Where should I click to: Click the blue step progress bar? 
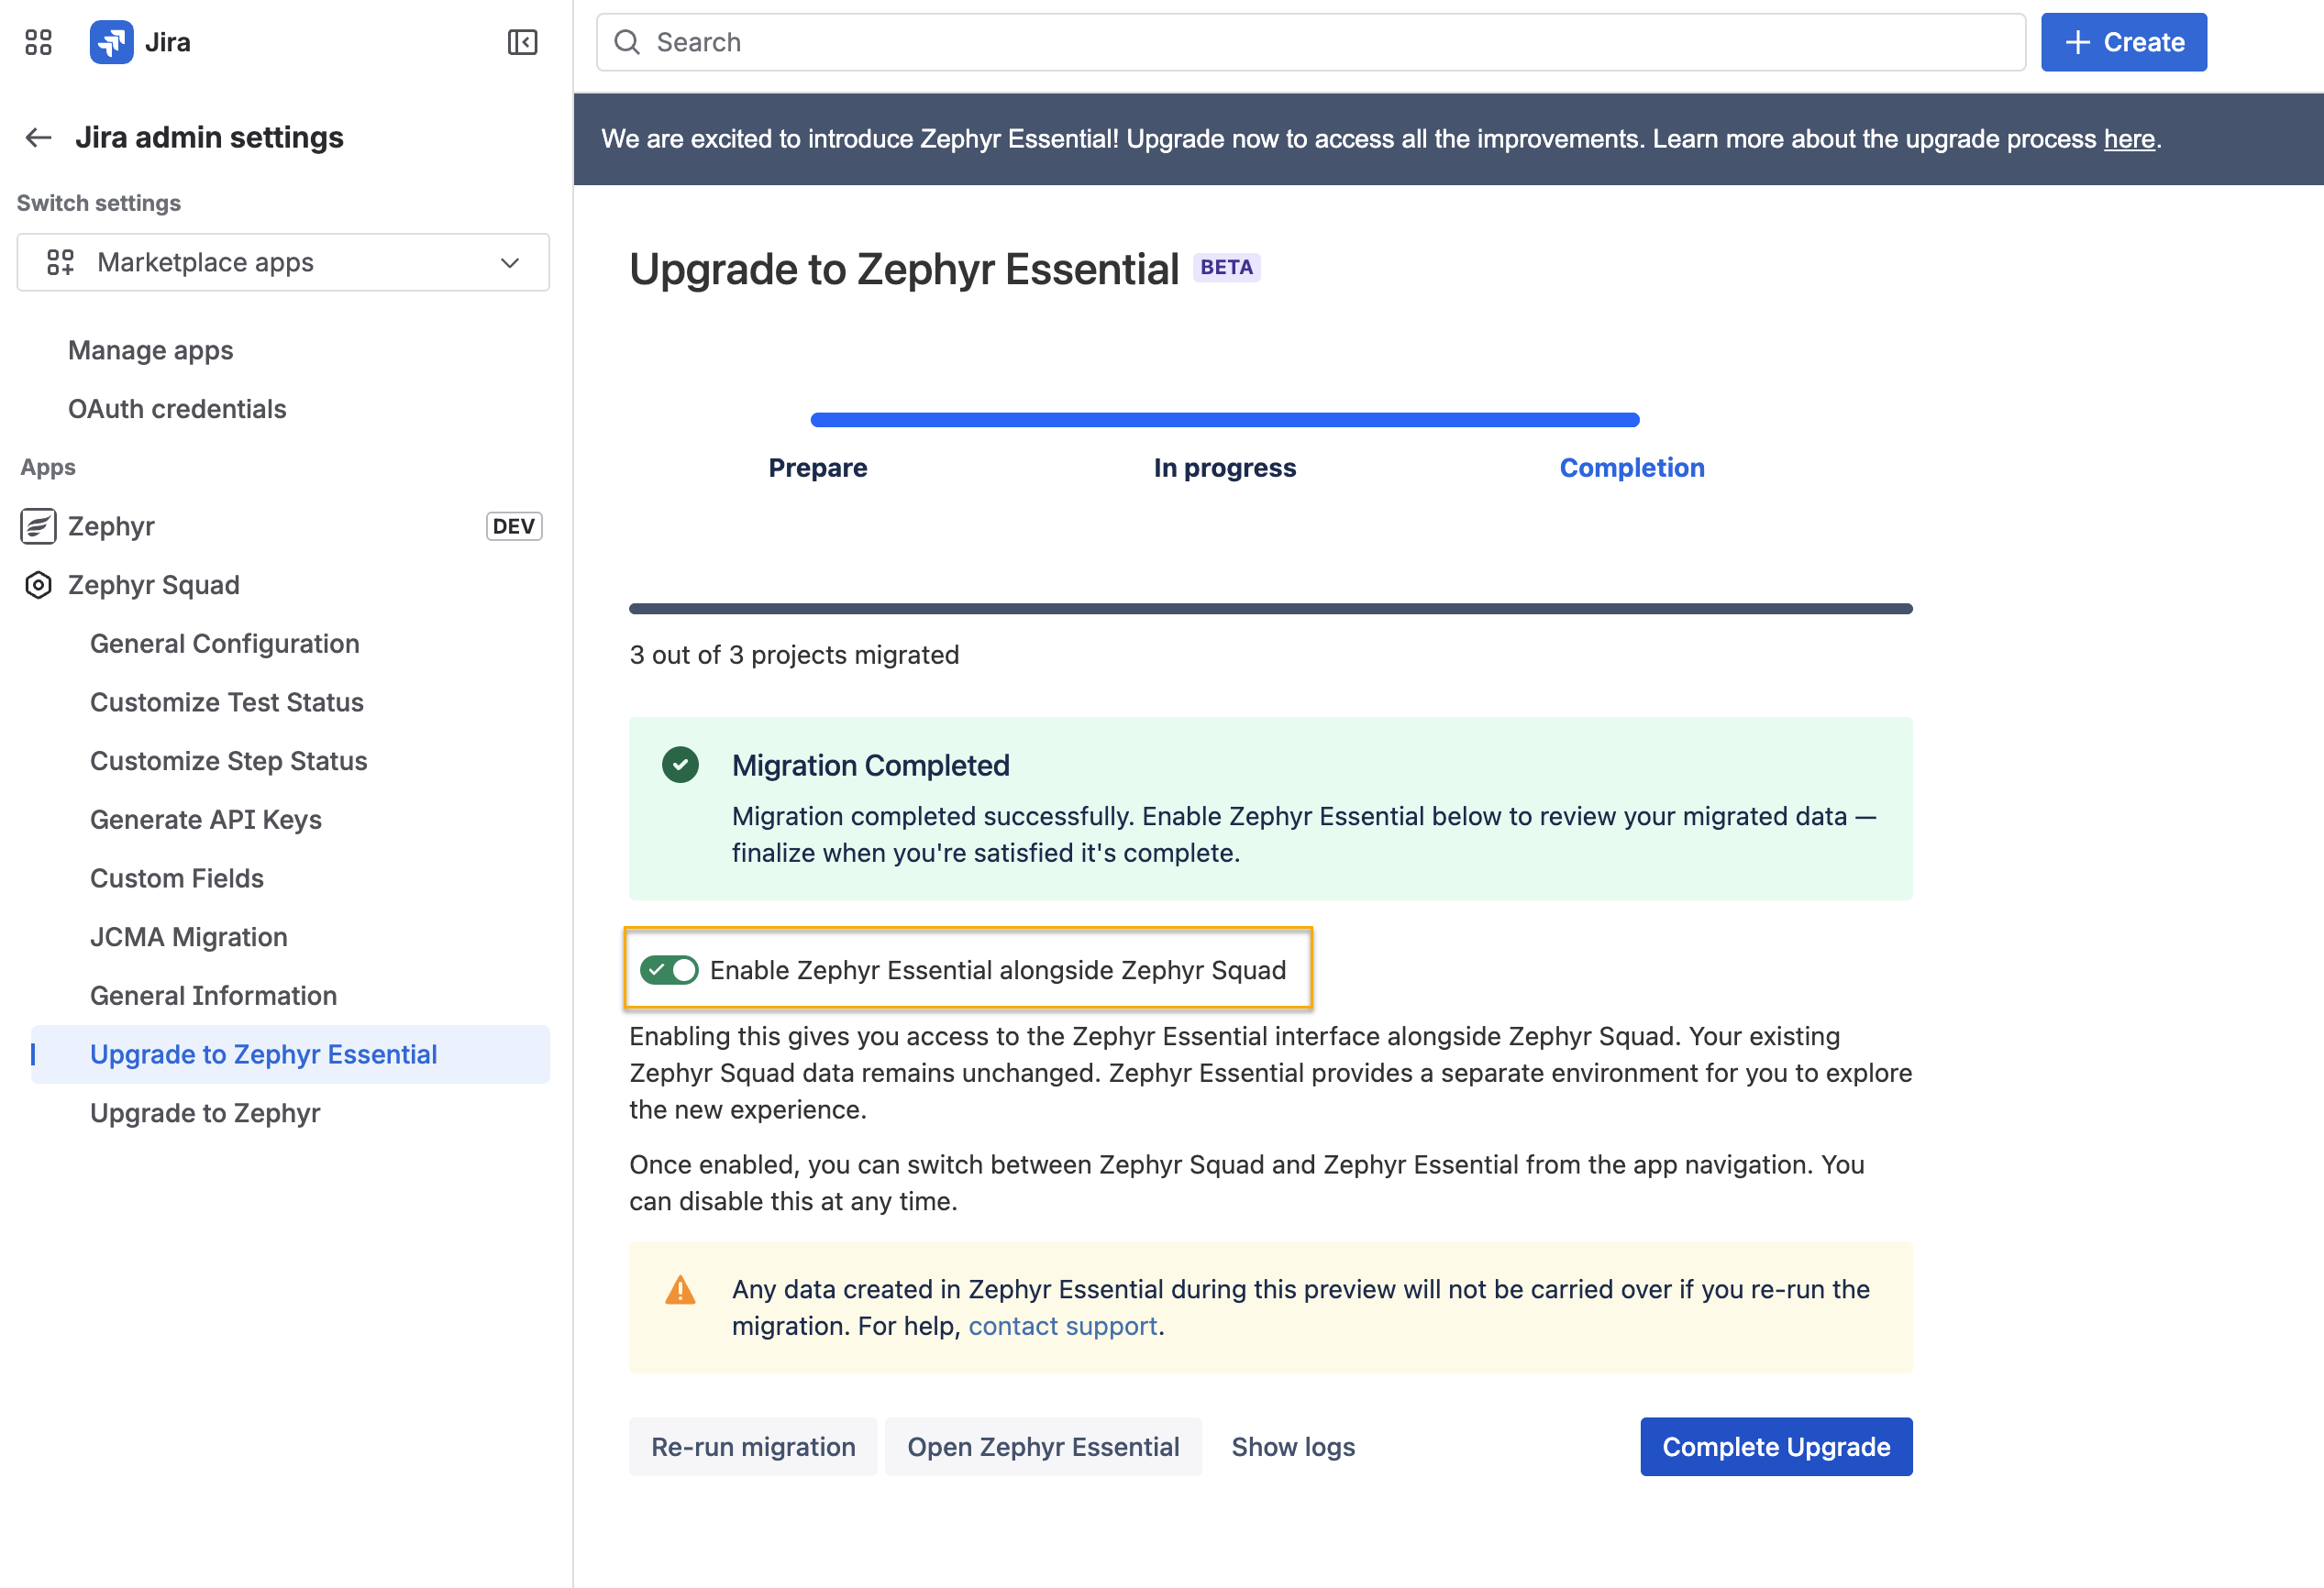point(1225,420)
